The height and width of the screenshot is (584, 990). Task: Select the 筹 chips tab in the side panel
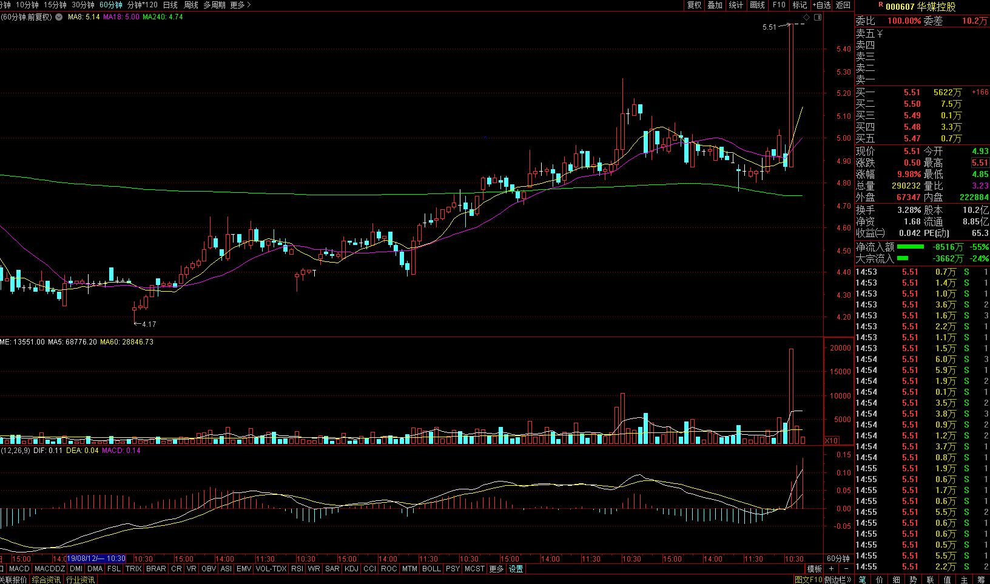click(x=981, y=580)
